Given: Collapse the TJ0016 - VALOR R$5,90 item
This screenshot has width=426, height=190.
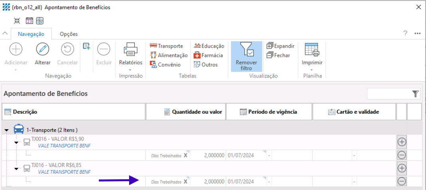Looking at the screenshot, I should (x=16, y=142).
